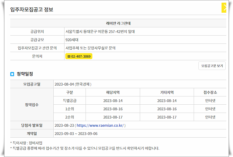Click the 래미안 라그란데 table title

118,23
